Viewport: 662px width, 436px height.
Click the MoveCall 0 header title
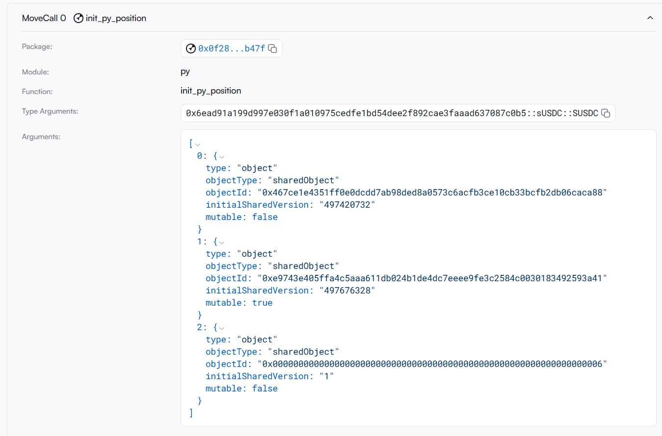click(44, 18)
